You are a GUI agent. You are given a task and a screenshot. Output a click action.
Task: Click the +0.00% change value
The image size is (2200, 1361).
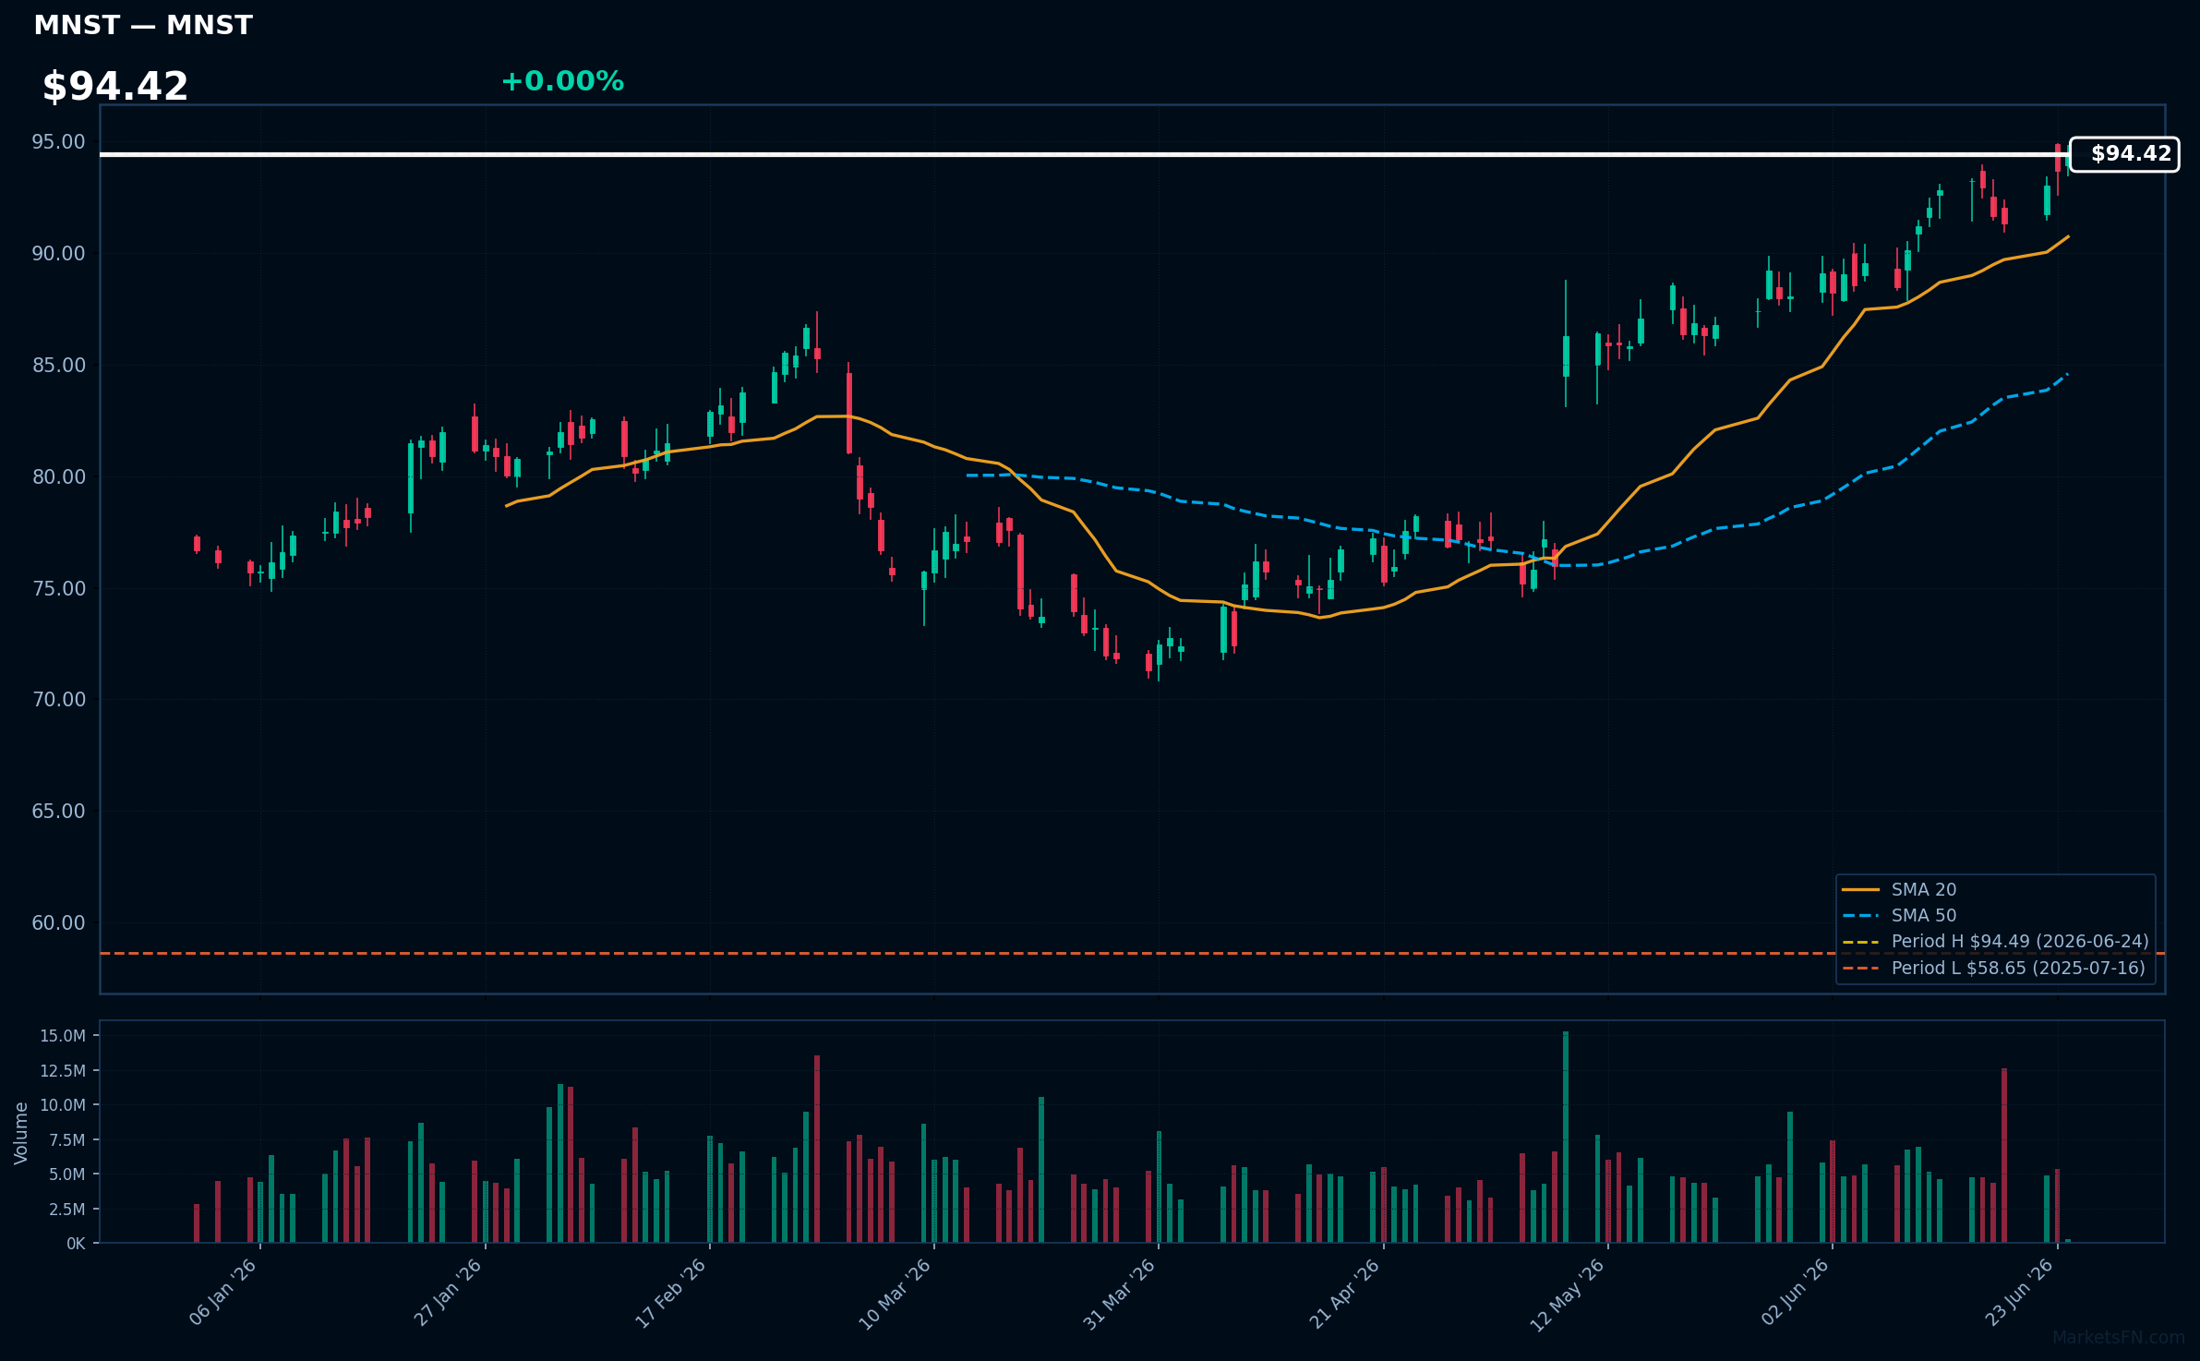[x=562, y=81]
